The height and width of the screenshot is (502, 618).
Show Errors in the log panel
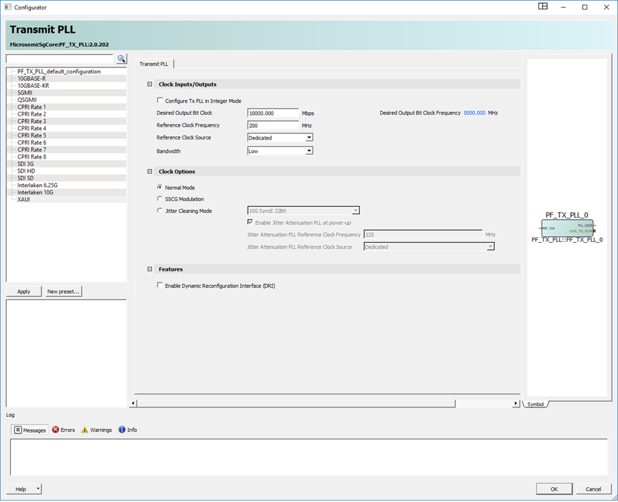tap(63, 430)
